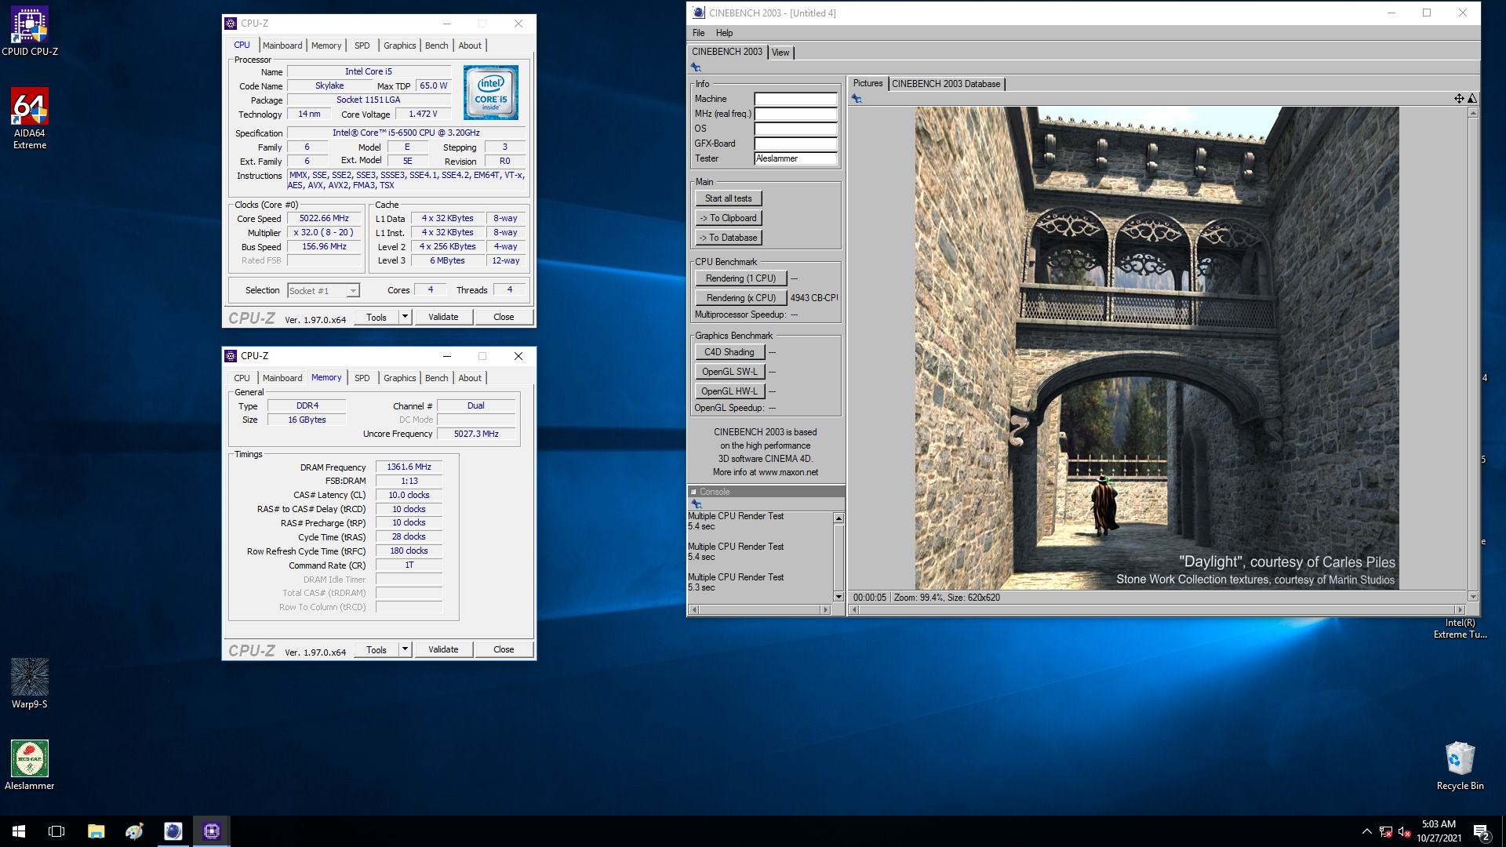Open Tools dropdown arrow in bottom CPU-Z
Viewport: 1506px width, 847px height.
[x=406, y=649]
